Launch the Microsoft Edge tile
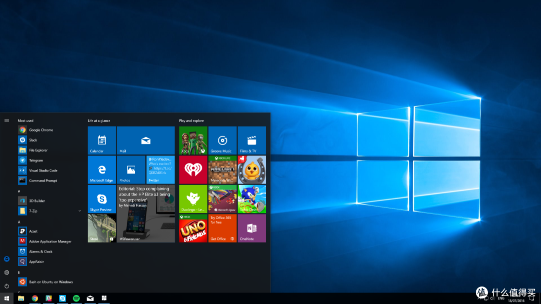The width and height of the screenshot is (541, 304). coord(102,169)
